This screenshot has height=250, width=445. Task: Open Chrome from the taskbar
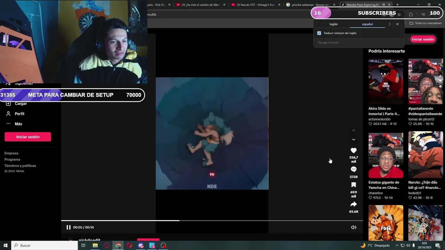click(x=118, y=245)
